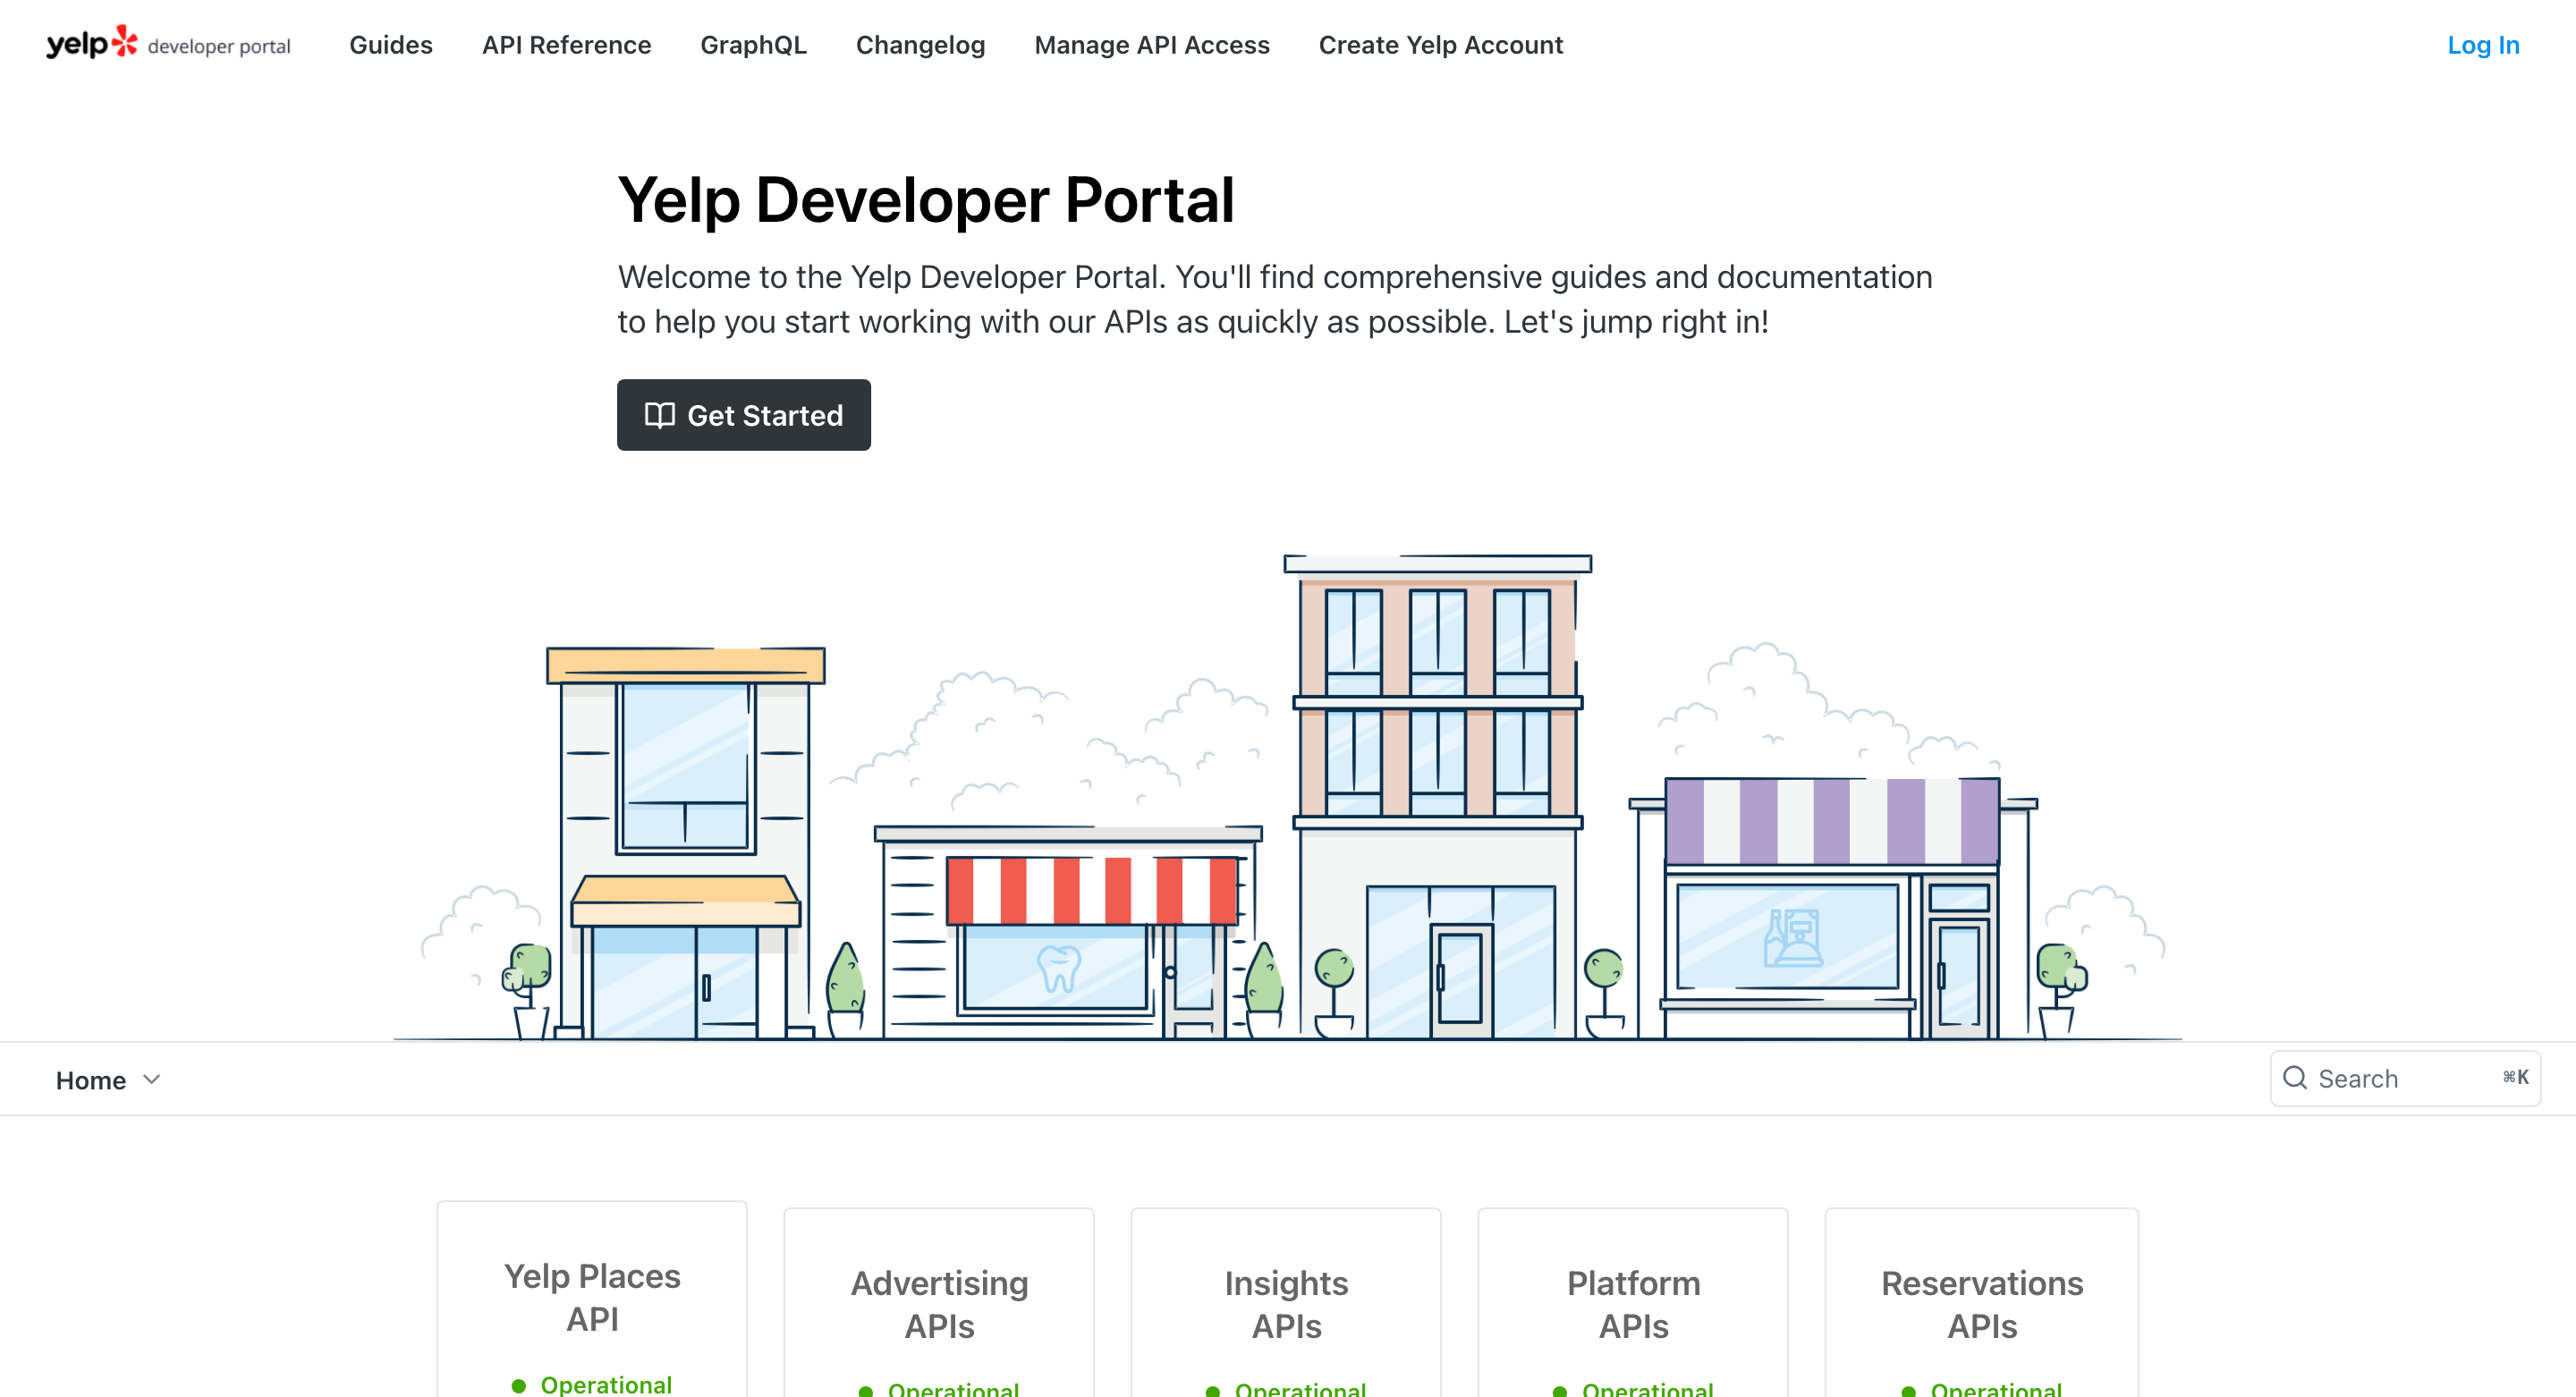View the Changelog
This screenshot has height=1397, width=2576.
click(920, 45)
